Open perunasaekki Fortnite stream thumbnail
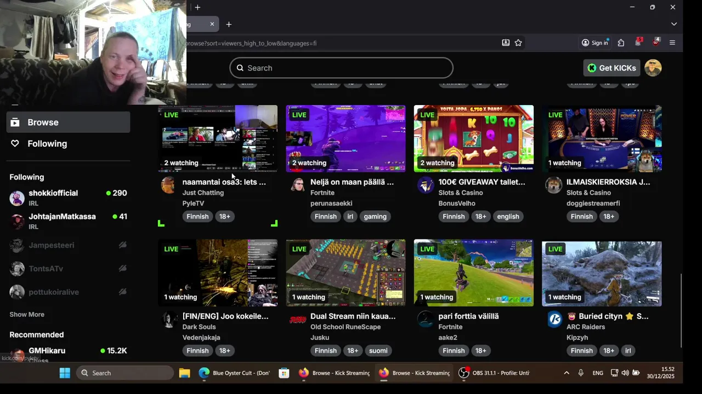The image size is (702, 394). (346, 138)
